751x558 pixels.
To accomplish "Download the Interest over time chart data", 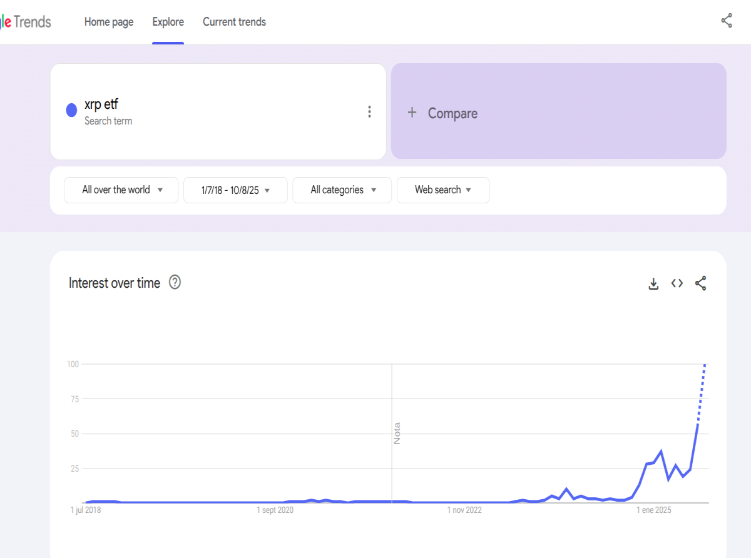I will [x=653, y=283].
